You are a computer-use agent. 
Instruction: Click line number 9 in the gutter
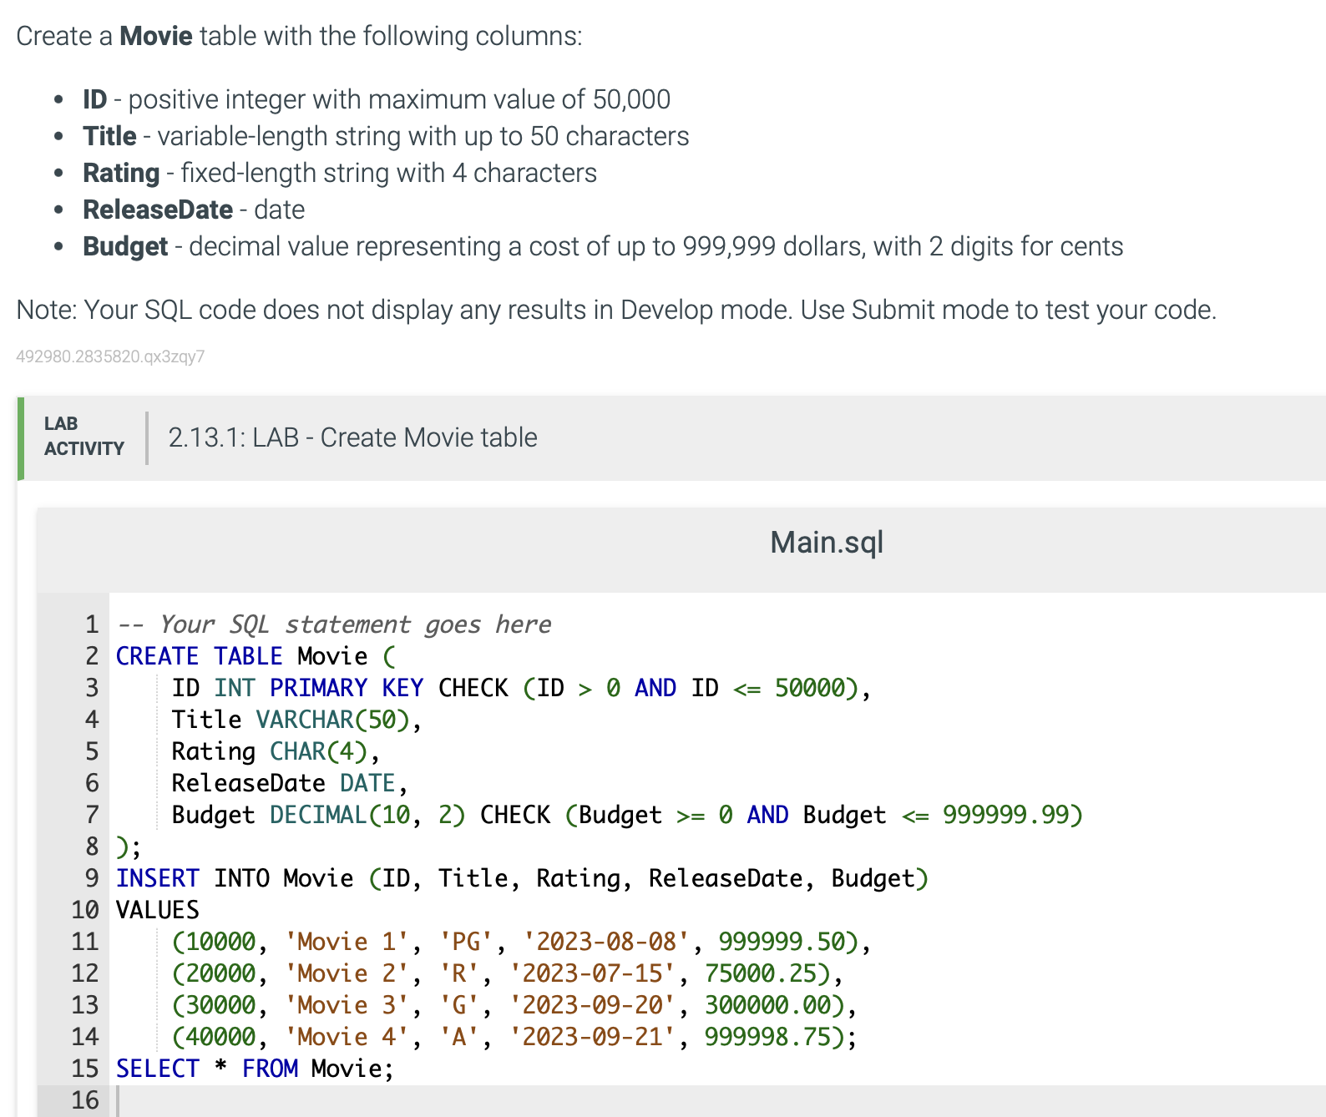click(92, 878)
